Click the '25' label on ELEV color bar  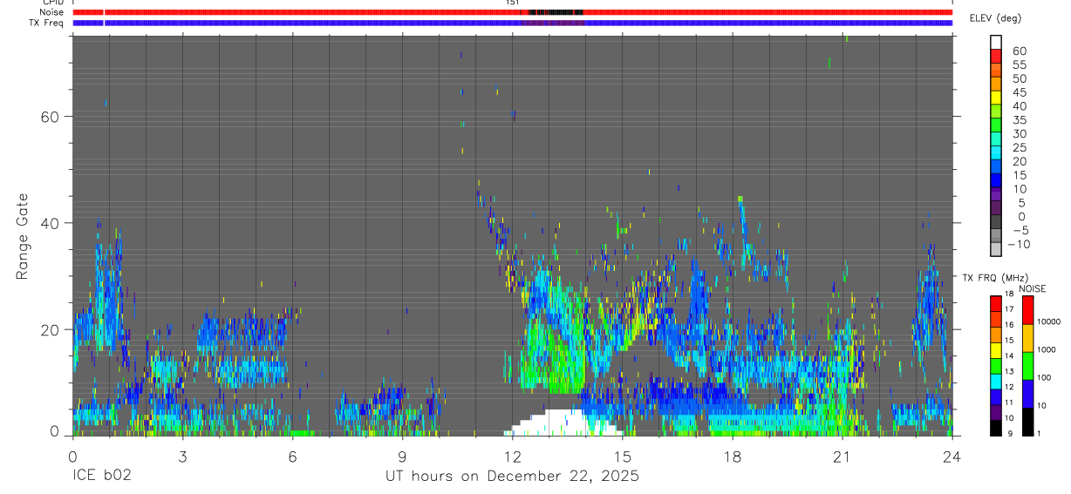coord(1019,148)
